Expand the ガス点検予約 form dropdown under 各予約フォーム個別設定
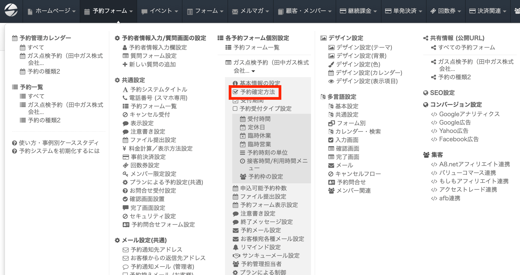The height and width of the screenshot is (275, 520). coord(253,71)
